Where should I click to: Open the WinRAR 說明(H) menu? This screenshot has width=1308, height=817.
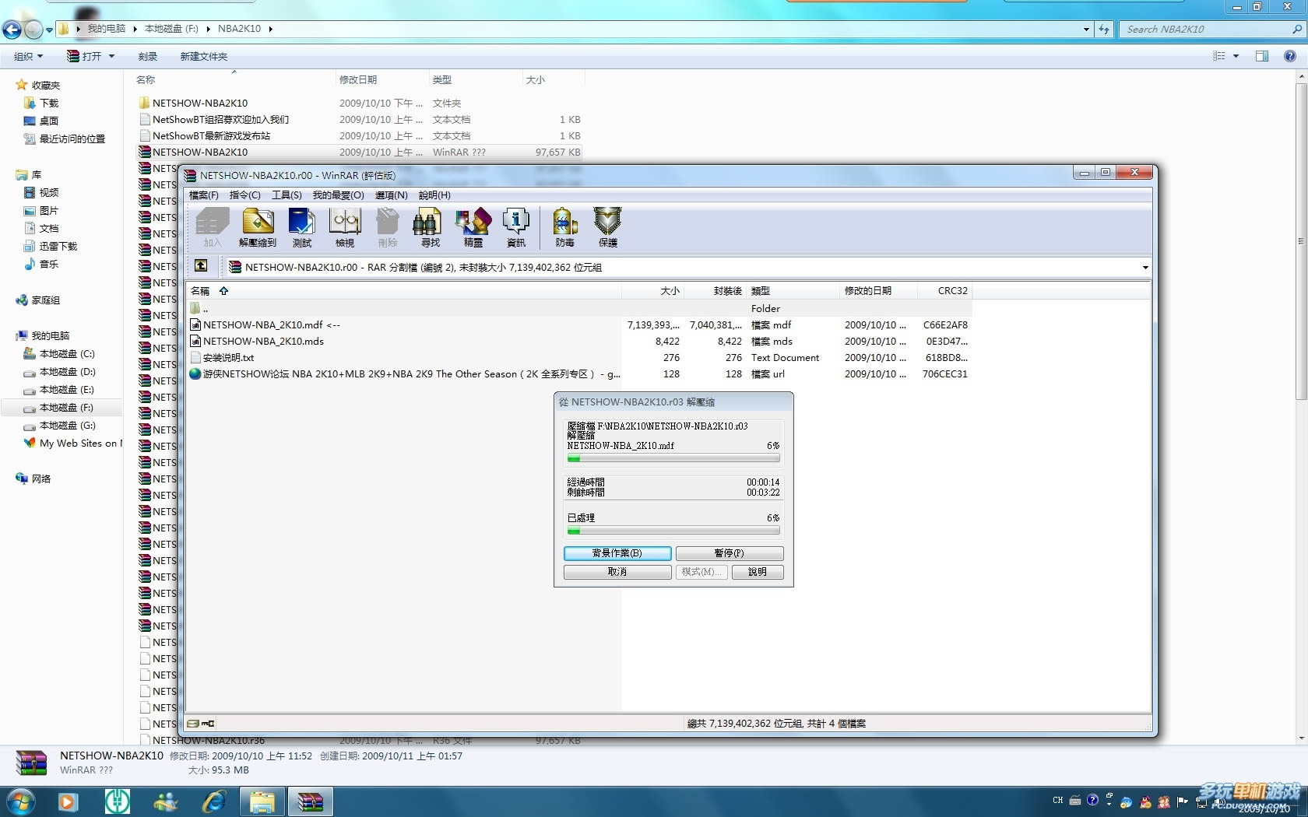tap(434, 195)
